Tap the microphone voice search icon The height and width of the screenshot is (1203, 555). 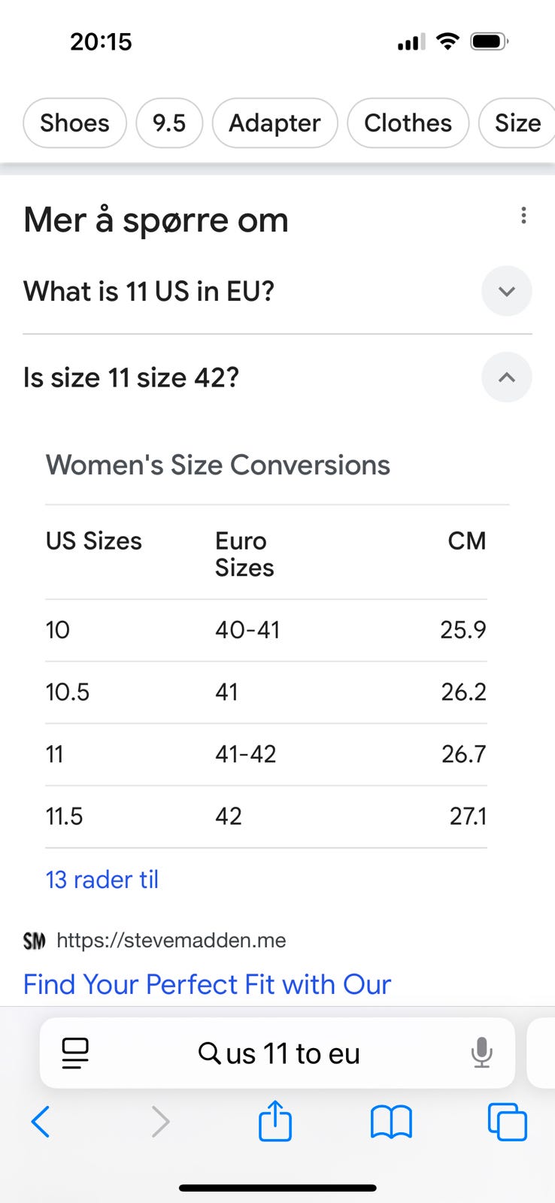[481, 1053]
